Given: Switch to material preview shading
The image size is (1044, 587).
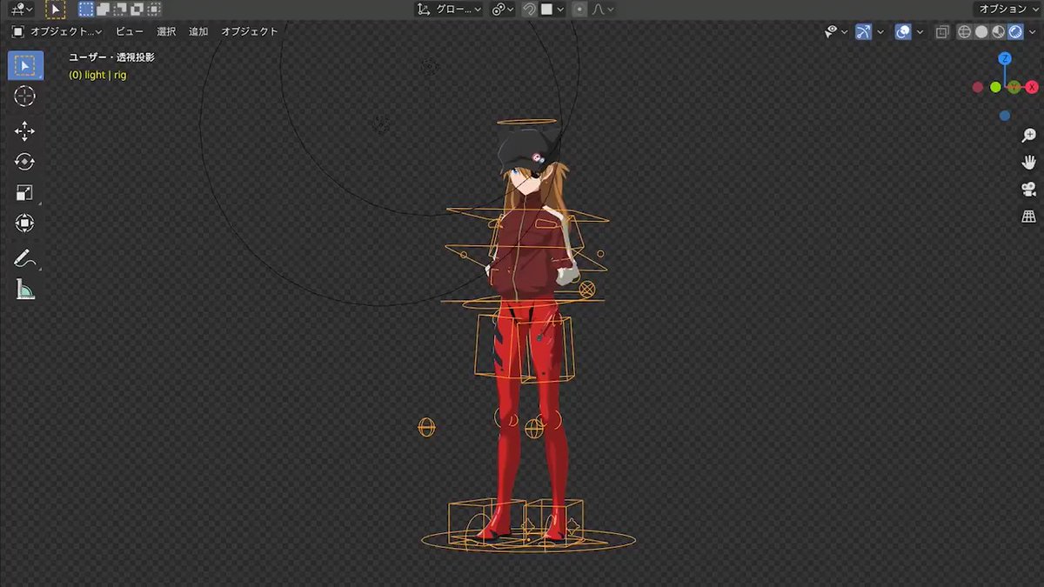Looking at the screenshot, I should point(998,32).
